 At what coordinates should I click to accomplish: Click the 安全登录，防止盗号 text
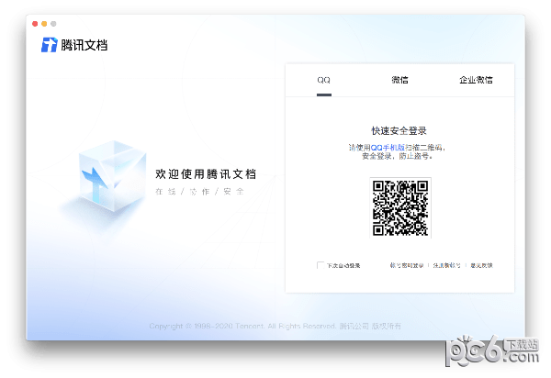coord(397,156)
